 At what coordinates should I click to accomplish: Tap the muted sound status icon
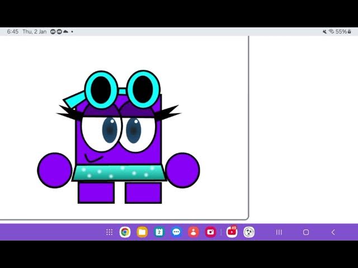click(x=324, y=32)
